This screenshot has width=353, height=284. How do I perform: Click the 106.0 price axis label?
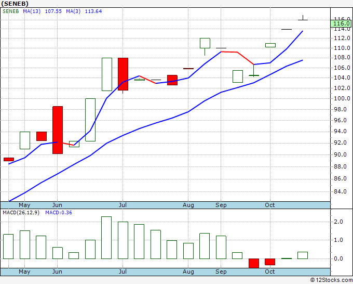coord(342,68)
